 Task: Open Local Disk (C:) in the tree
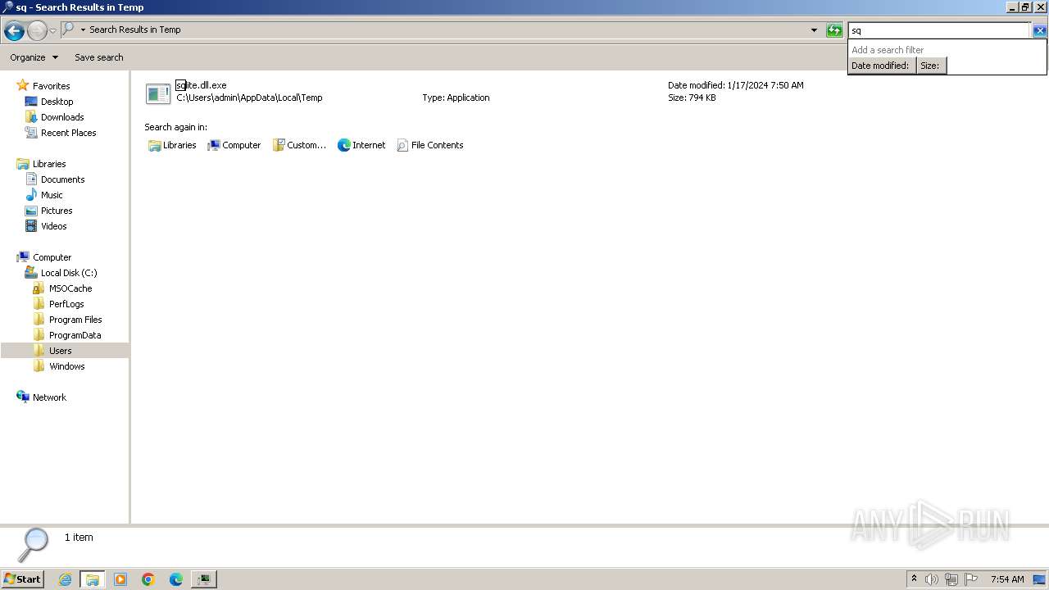69,273
